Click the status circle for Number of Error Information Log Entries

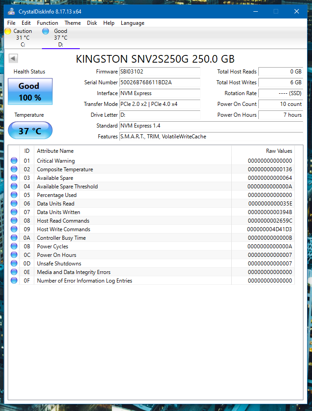coord(14,280)
